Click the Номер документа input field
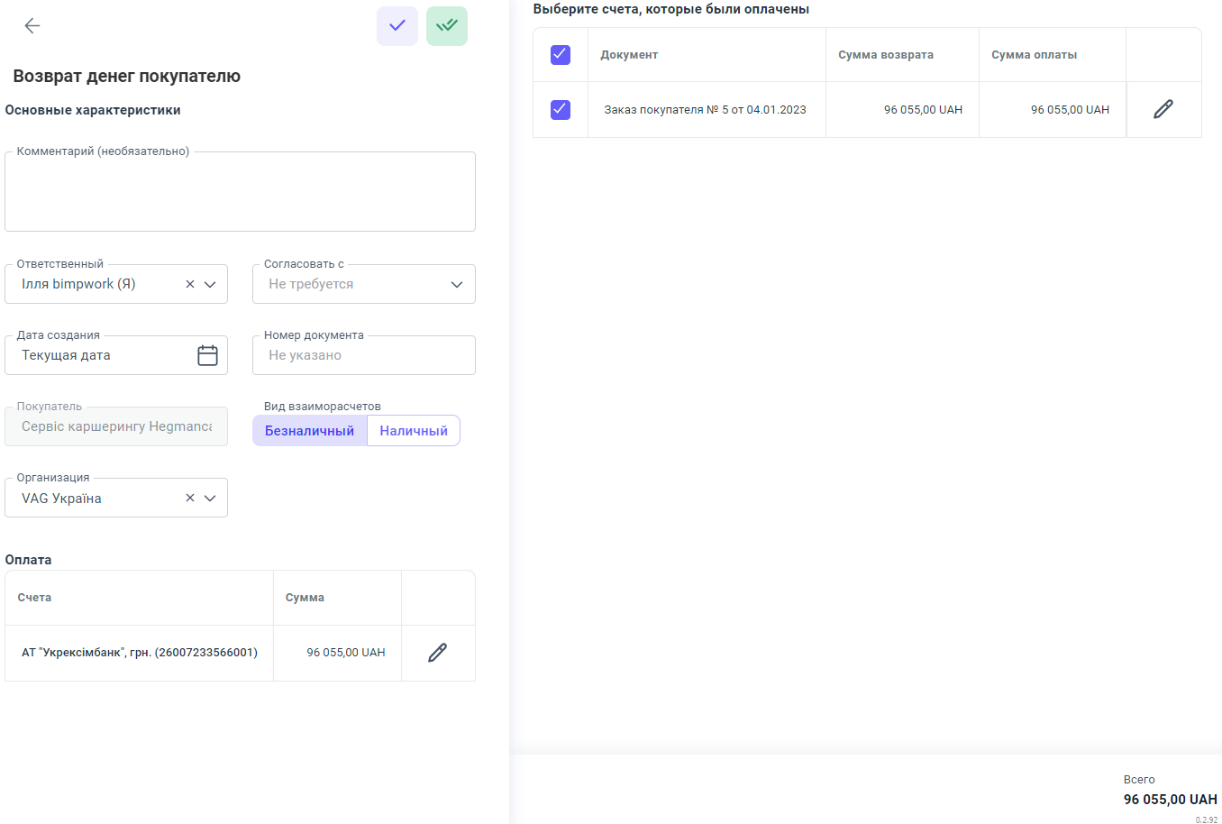 363,355
